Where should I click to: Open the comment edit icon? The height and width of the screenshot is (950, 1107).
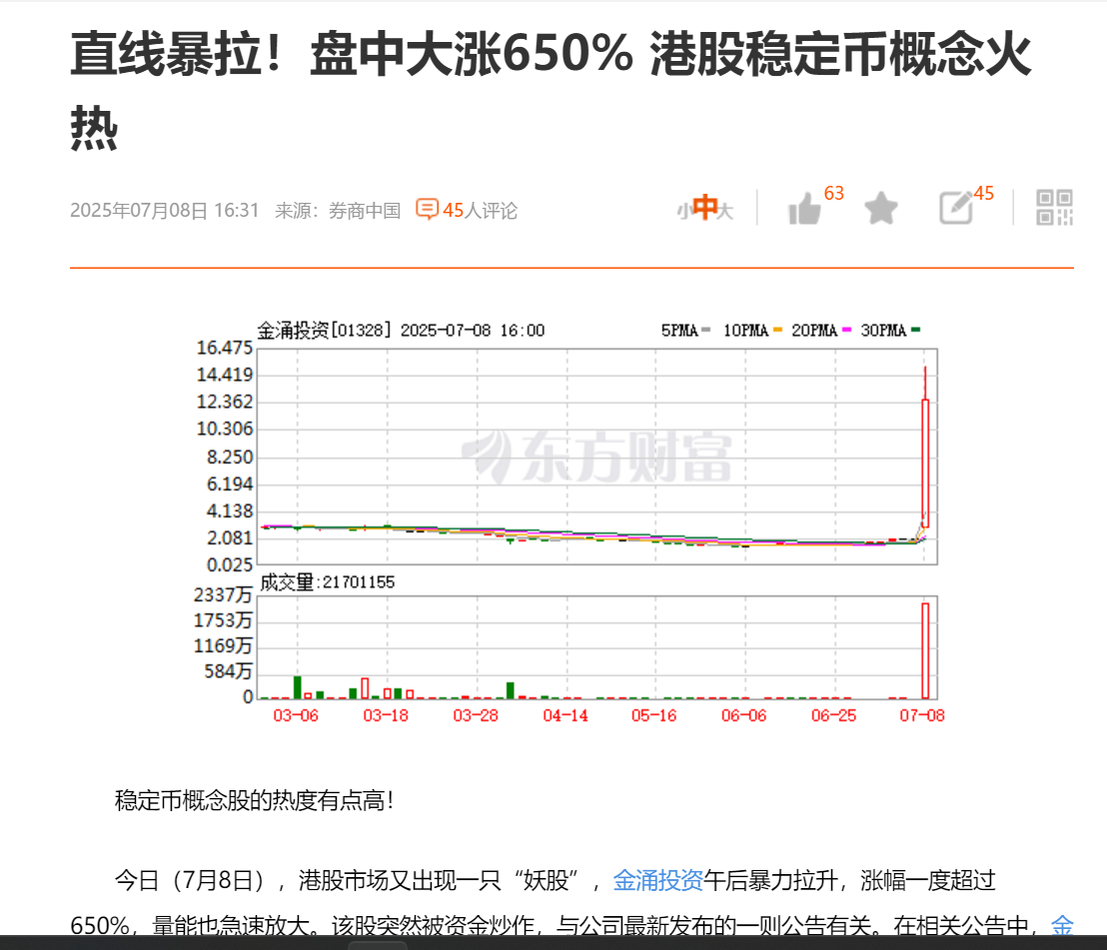click(956, 208)
